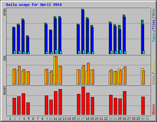The height and width of the screenshot is (122, 157).
Task: Click day 24 on the x-axis
Action: click(115, 119)
